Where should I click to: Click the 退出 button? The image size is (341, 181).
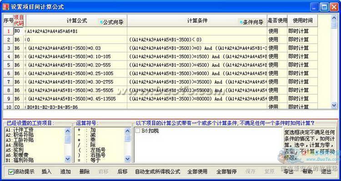[326, 171]
